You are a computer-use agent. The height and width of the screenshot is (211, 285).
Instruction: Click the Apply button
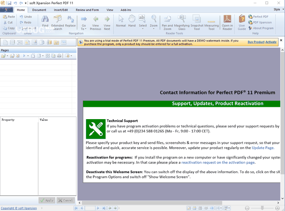coord(47,200)
